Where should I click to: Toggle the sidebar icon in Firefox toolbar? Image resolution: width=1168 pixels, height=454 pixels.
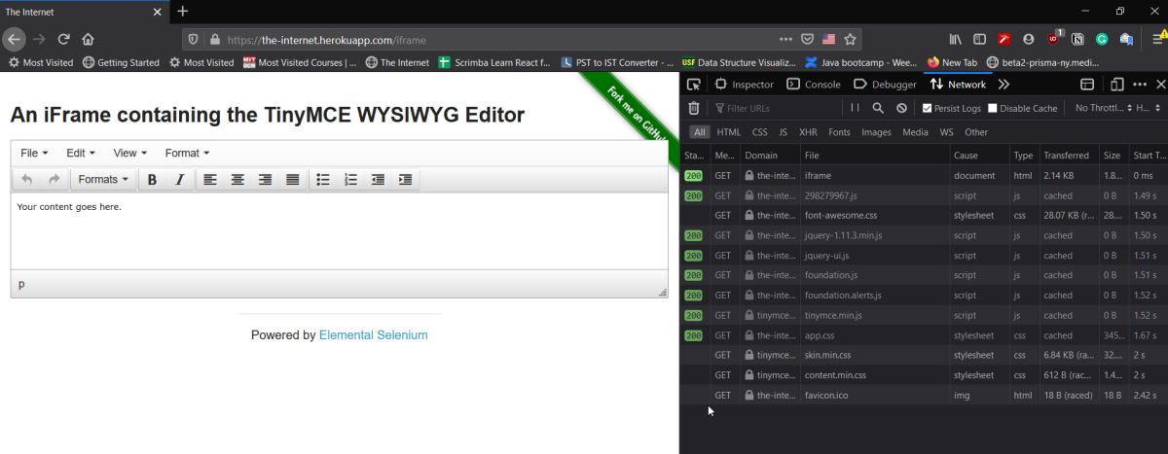(980, 40)
